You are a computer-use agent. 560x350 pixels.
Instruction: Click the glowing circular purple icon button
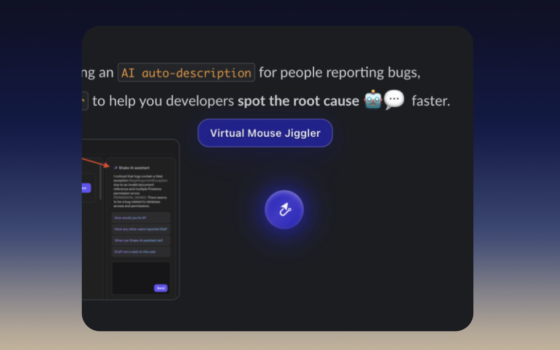click(284, 210)
